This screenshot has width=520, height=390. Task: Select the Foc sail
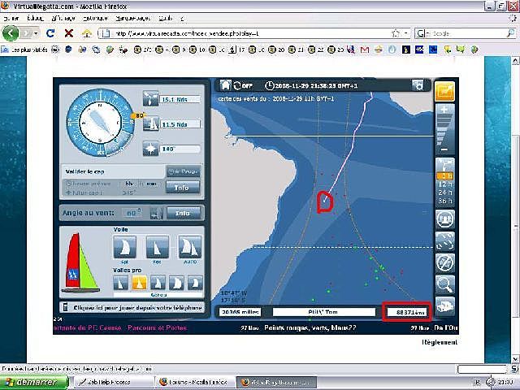[157, 247]
